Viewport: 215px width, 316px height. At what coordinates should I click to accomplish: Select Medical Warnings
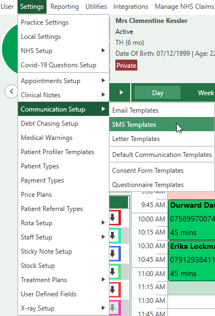[x=63, y=138]
